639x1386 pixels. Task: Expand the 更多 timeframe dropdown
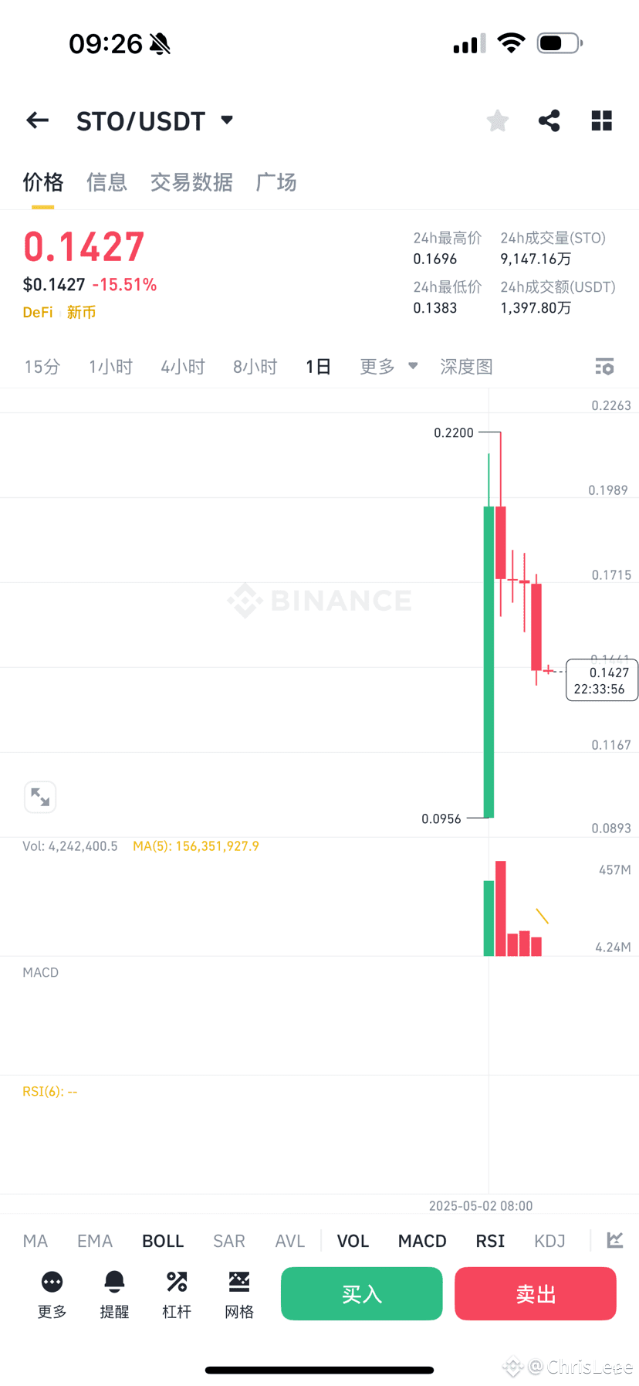[388, 367]
